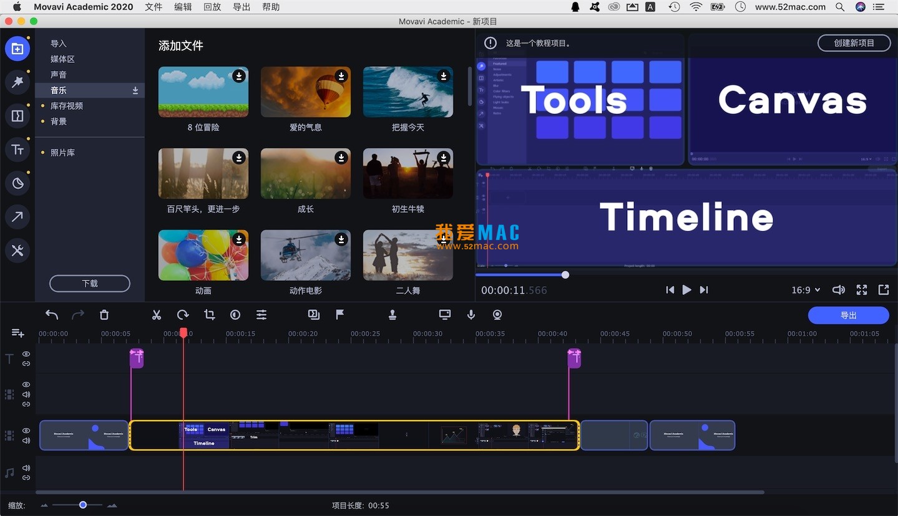The width and height of the screenshot is (898, 516).
Task: Toggle link on the title track
Action: point(26,363)
